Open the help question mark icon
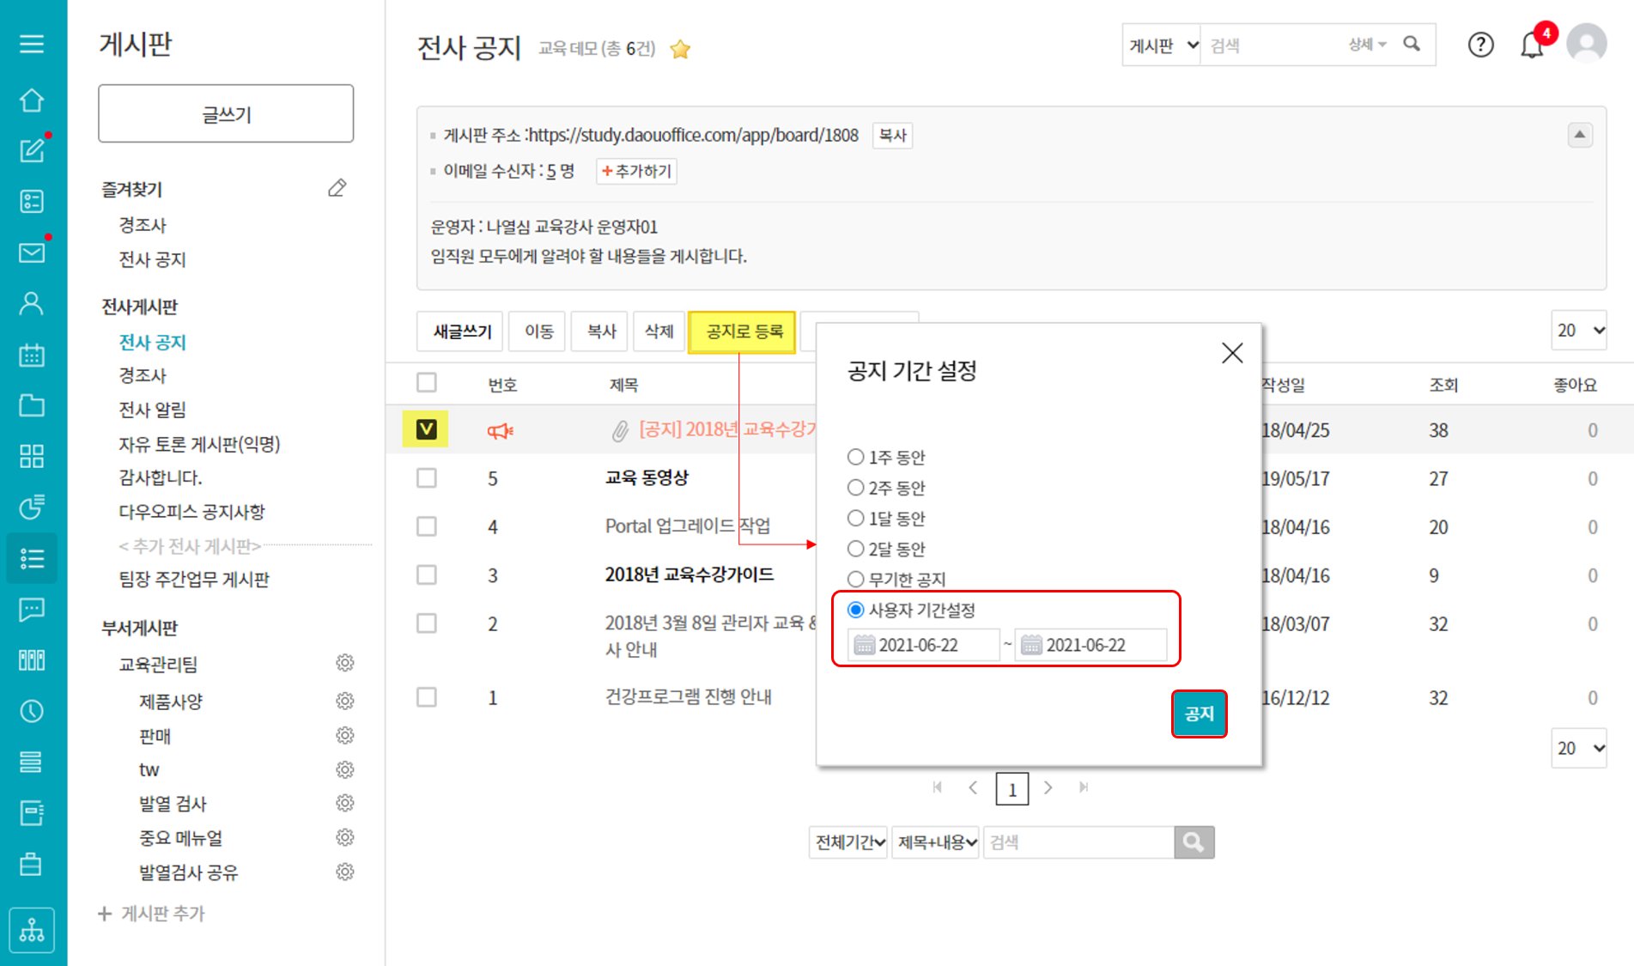The width and height of the screenshot is (1634, 966). coord(1480,45)
